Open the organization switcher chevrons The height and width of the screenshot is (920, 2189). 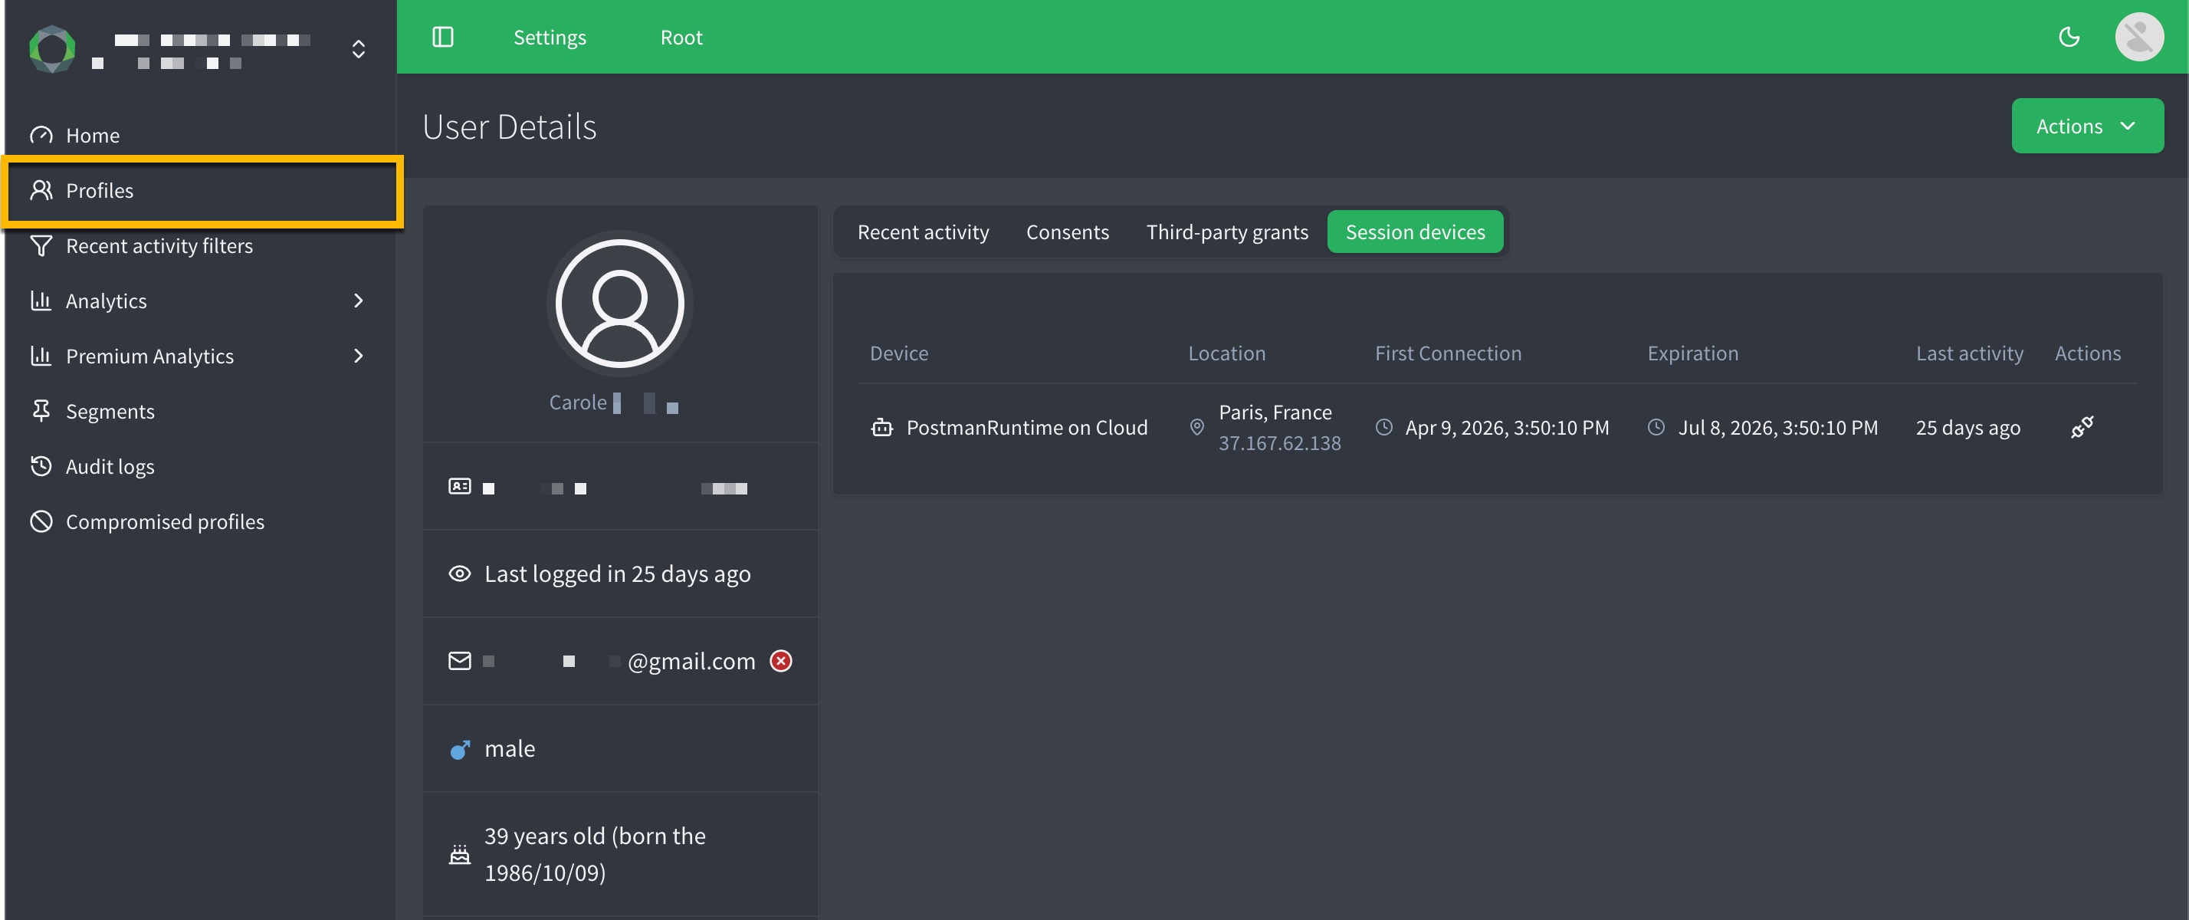pos(359,49)
